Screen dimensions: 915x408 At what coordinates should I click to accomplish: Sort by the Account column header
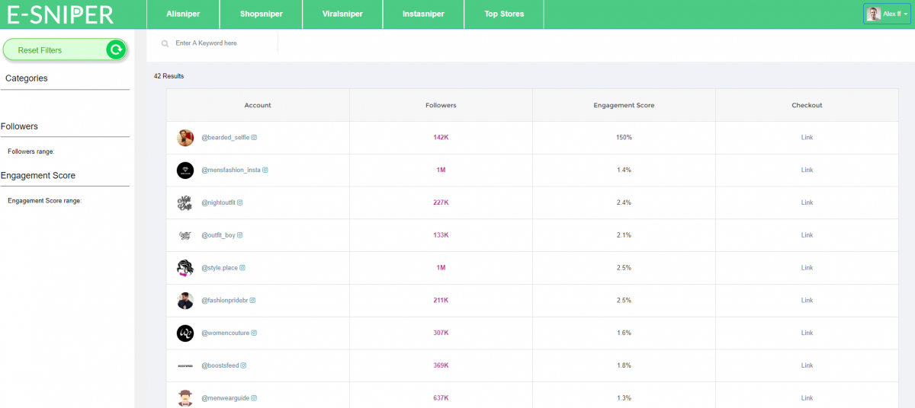(258, 105)
